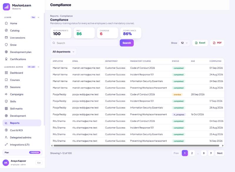Click the Premium plan badge
The width and height of the screenshot is (235, 172).
[x=35, y=153]
